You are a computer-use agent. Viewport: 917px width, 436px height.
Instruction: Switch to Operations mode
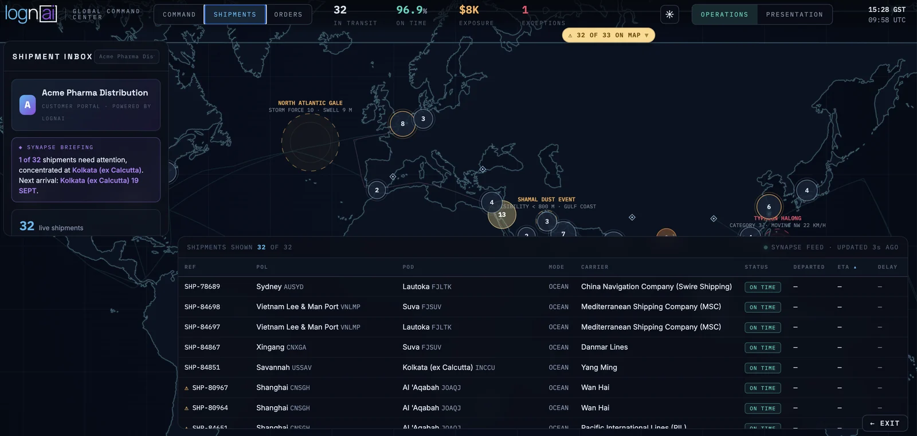[724, 14]
